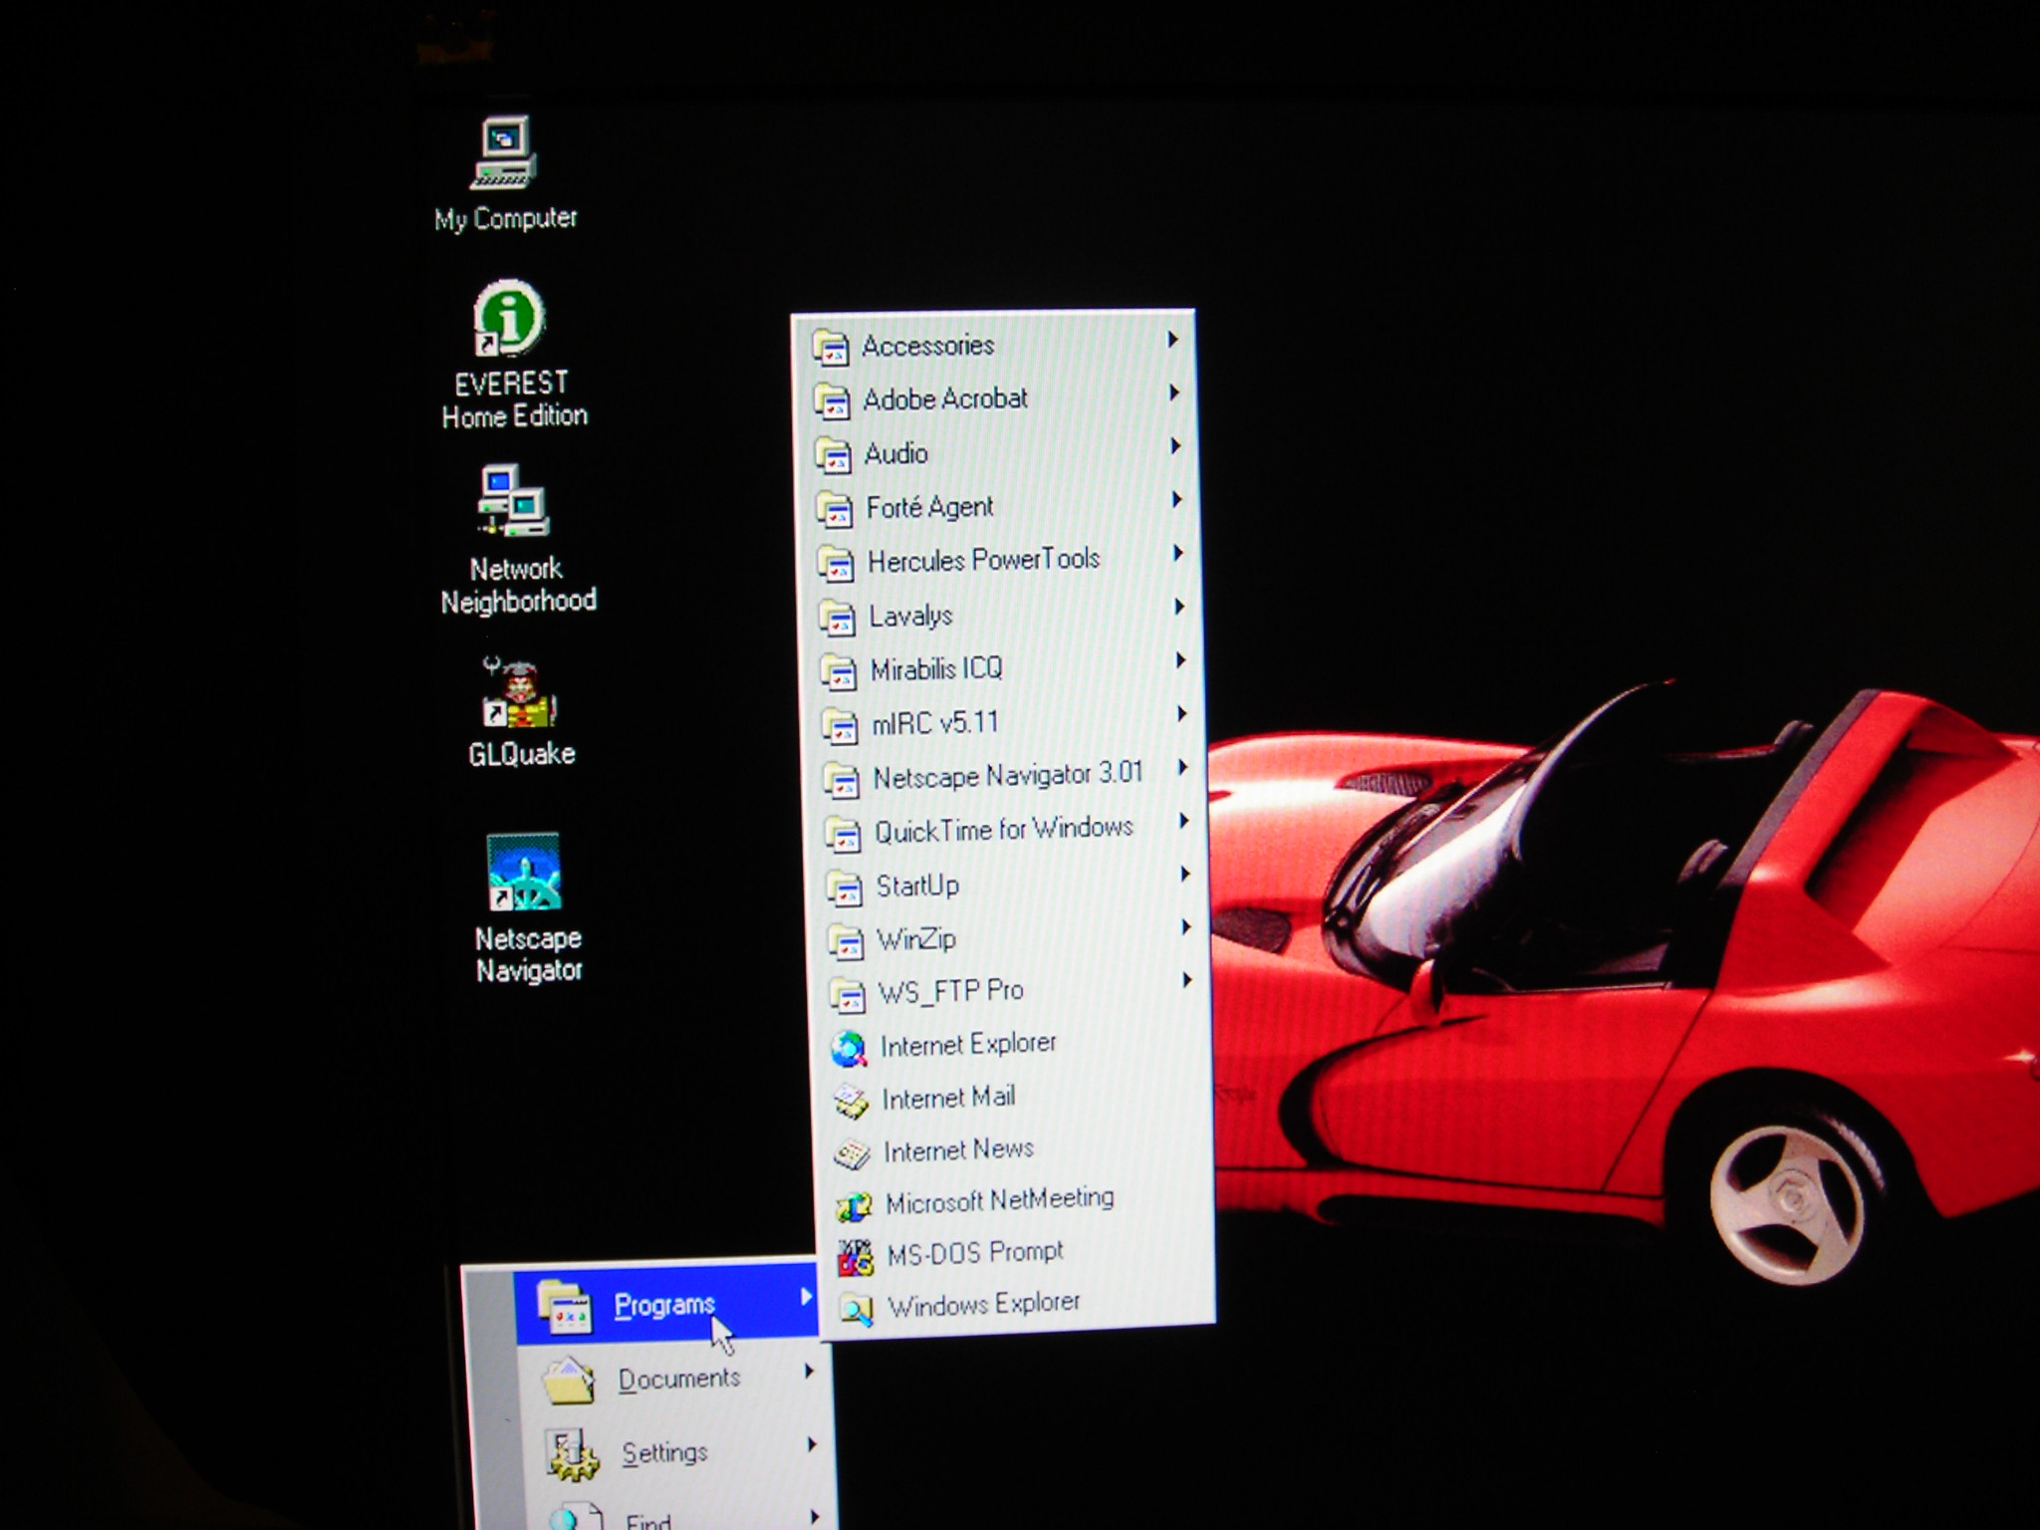Expand the WinZip submenu arrow
2040x1530 pixels.
tap(1185, 927)
